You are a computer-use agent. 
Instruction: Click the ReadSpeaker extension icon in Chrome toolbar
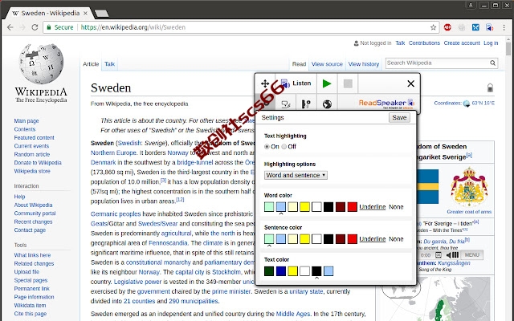pos(490,27)
